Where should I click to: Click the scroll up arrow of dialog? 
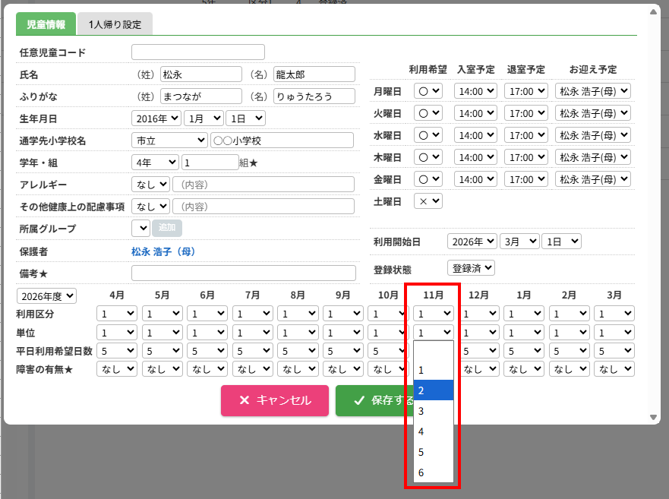653,12
